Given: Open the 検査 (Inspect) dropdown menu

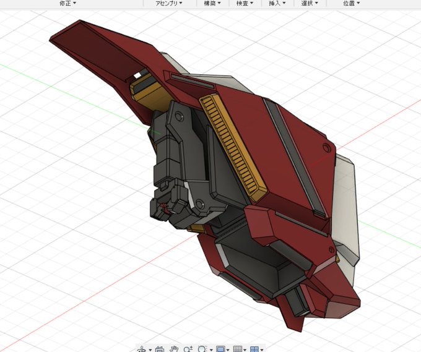Looking at the screenshot, I should tap(245, 3).
